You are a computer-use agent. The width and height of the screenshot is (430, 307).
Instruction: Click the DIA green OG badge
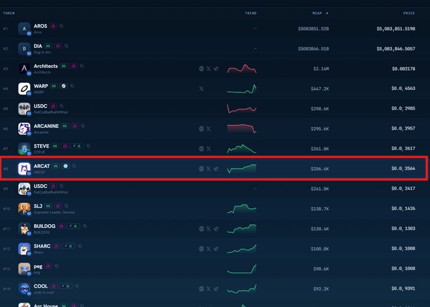(x=48, y=46)
